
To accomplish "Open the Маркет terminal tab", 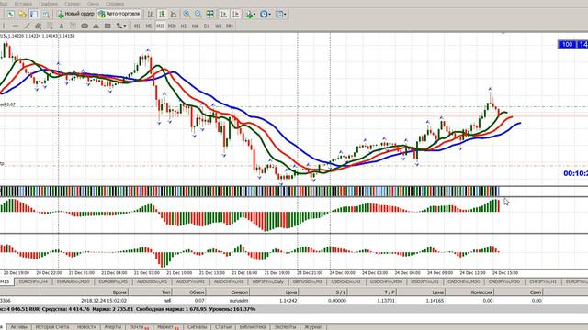I will (x=167, y=327).
